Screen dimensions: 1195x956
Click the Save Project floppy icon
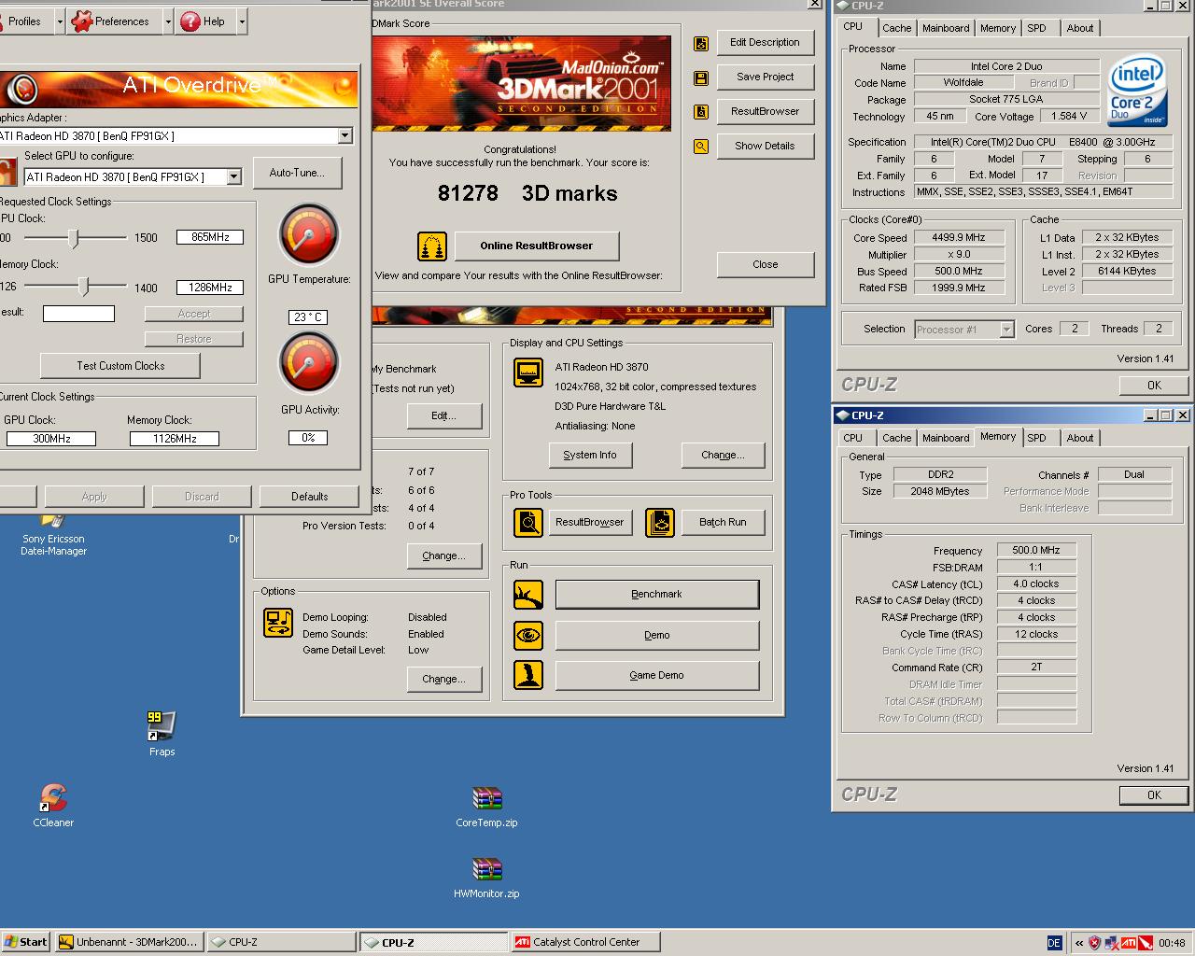coord(701,77)
